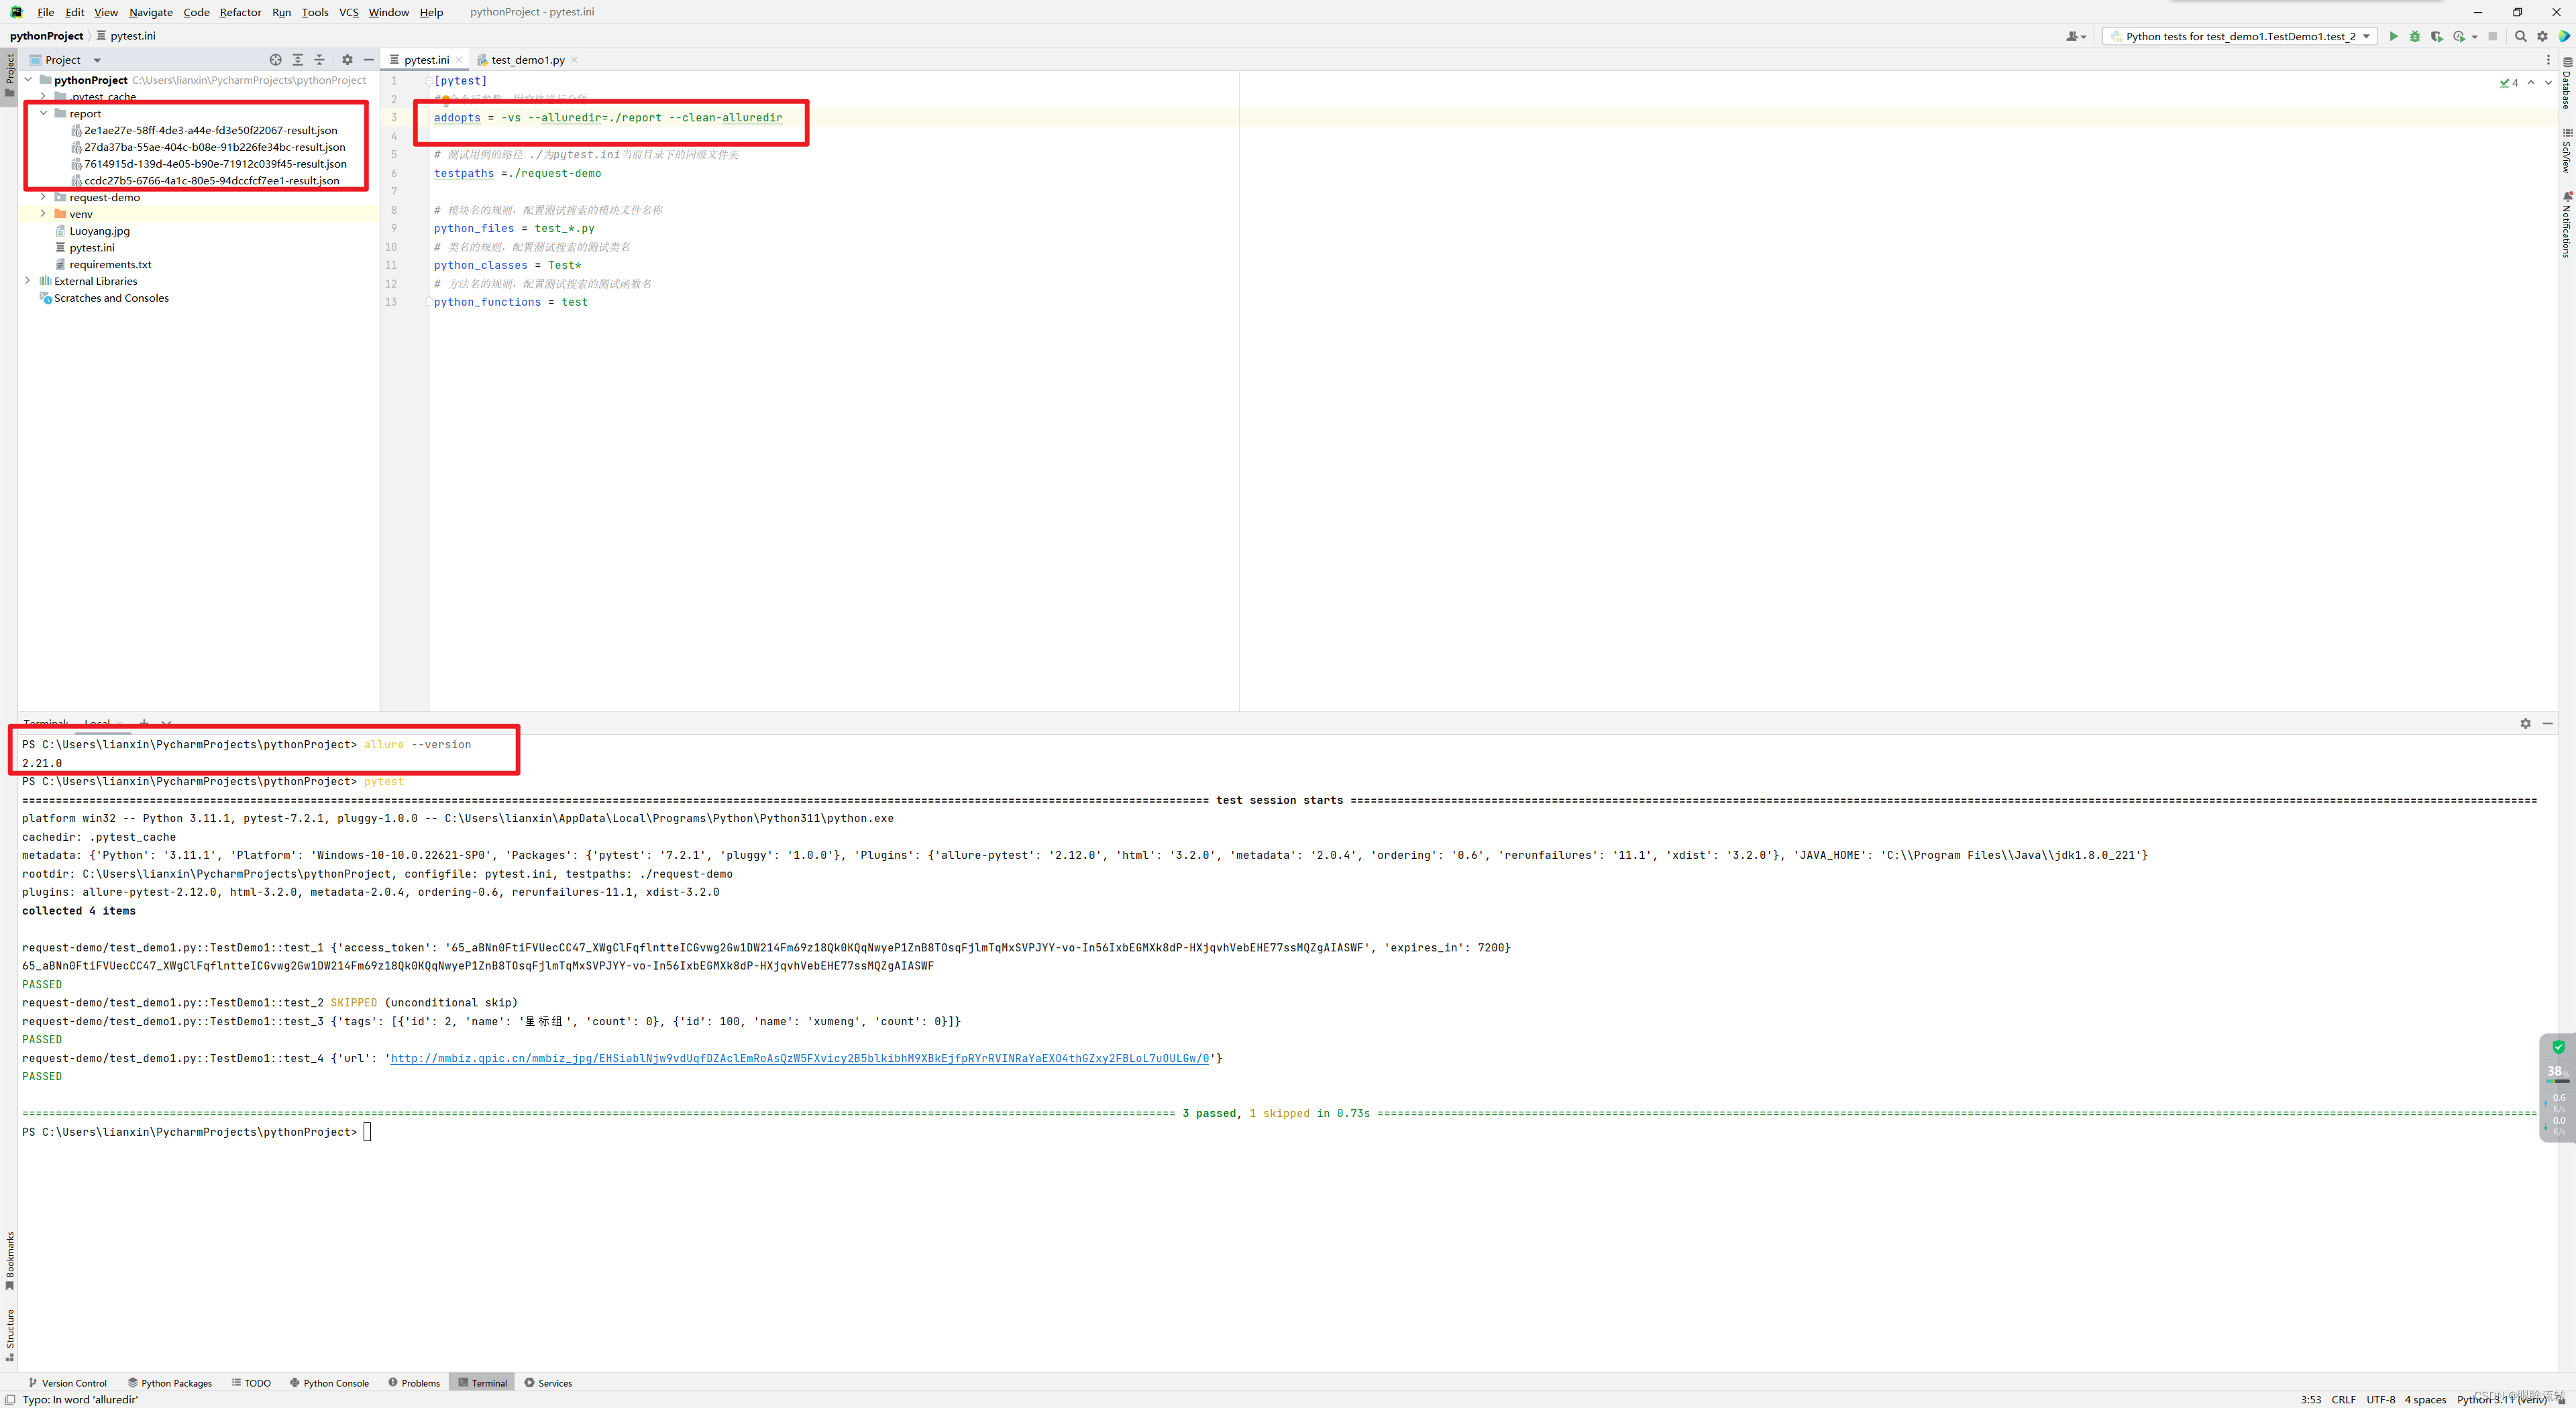Open Notifications tool window stripe
This screenshot has width=2576, height=1408.
pyautogui.click(x=2567, y=225)
